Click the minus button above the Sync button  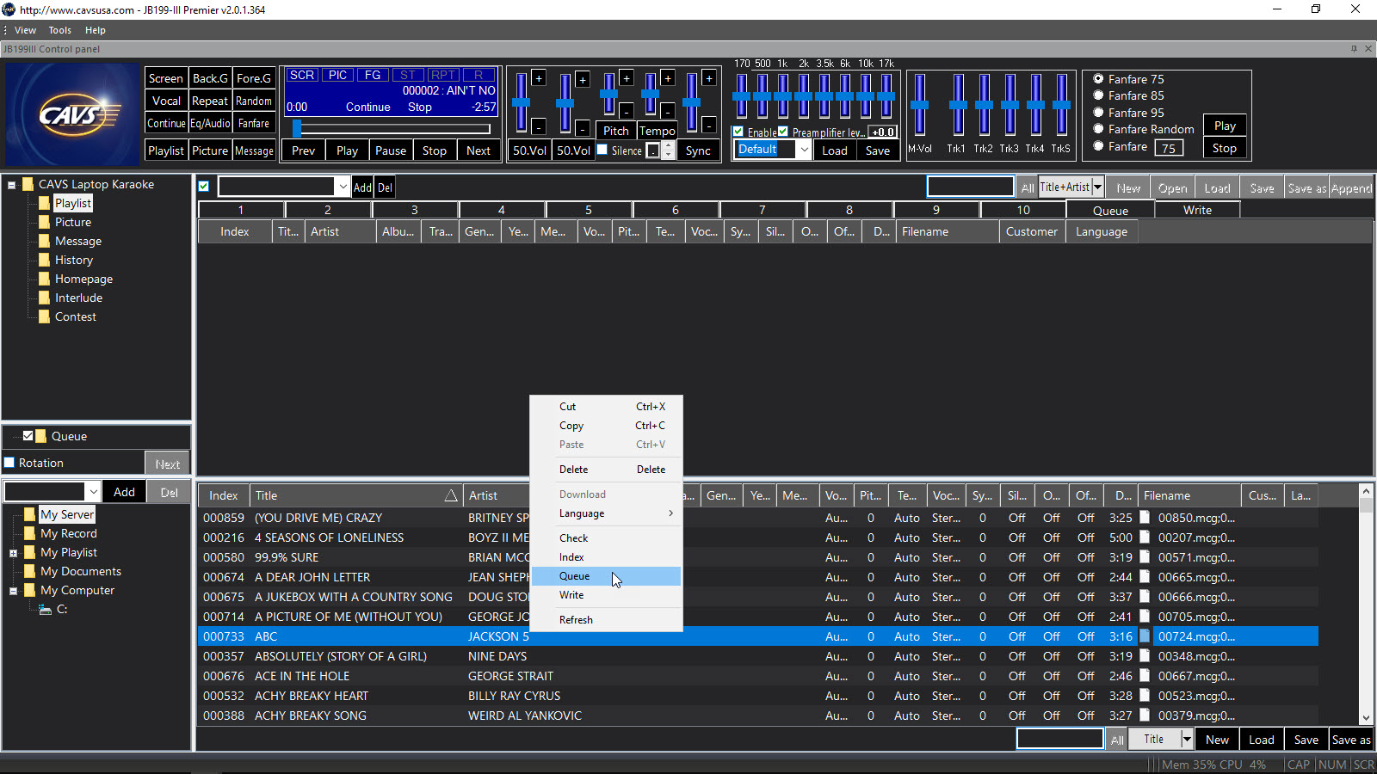(x=709, y=126)
